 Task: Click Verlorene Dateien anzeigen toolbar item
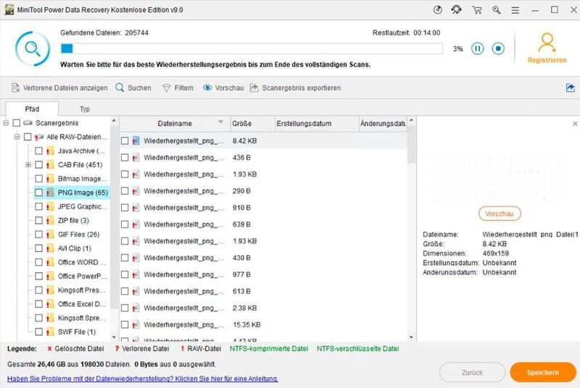59,88
